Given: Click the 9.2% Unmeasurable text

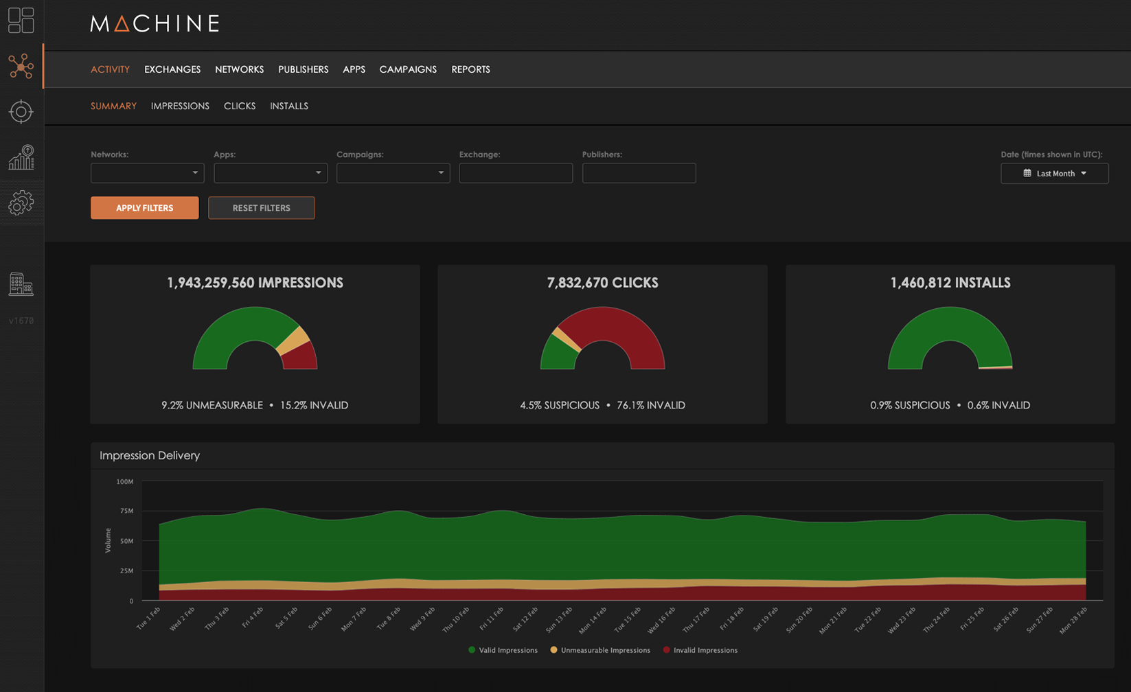Looking at the screenshot, I should click(212, 405).
